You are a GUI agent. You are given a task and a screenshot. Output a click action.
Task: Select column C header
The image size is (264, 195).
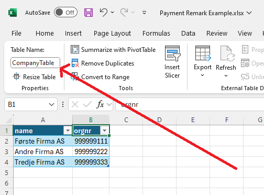click(126, 120)
